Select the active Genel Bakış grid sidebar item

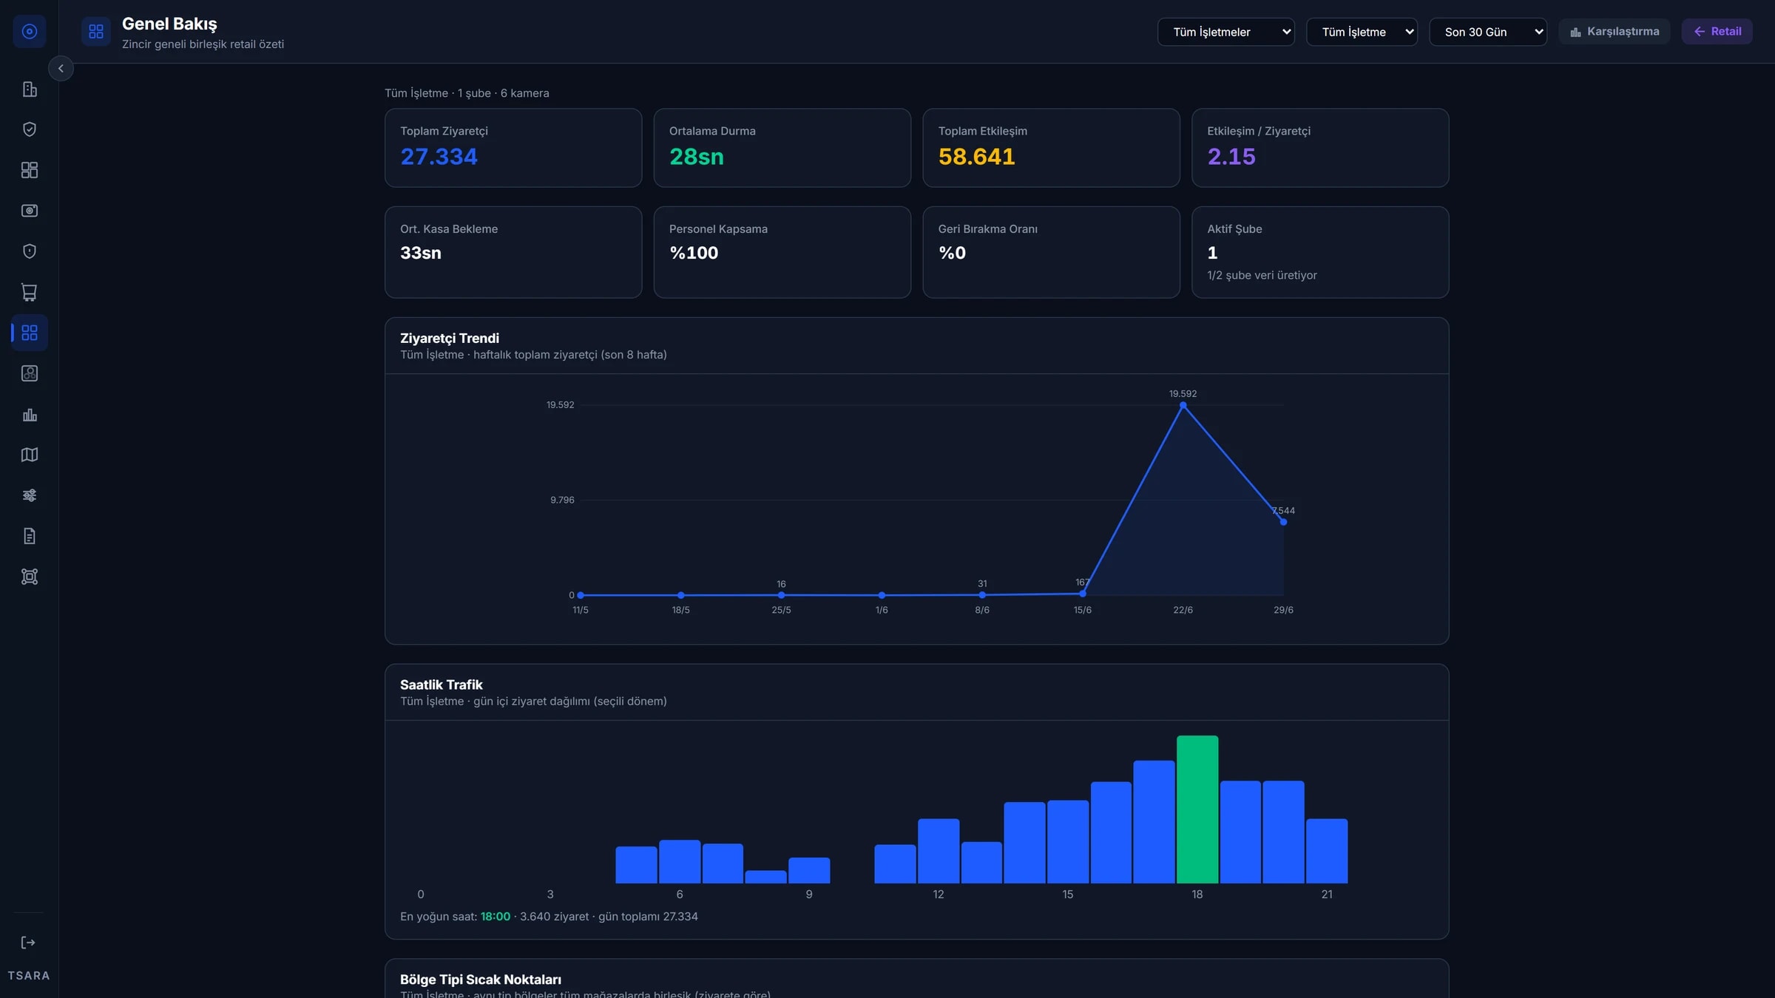pos(30,333)
